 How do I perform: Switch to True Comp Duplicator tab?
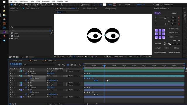tap(90, 9)
